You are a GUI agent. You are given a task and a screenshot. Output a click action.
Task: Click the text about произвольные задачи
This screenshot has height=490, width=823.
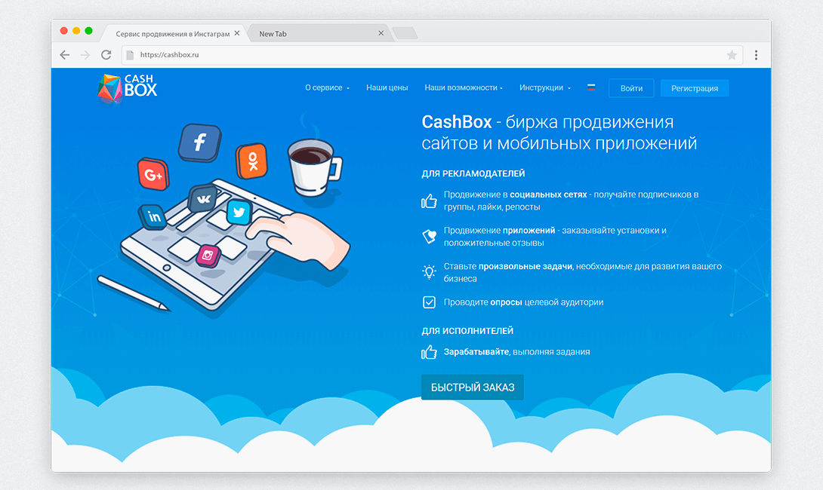[583, 272]
